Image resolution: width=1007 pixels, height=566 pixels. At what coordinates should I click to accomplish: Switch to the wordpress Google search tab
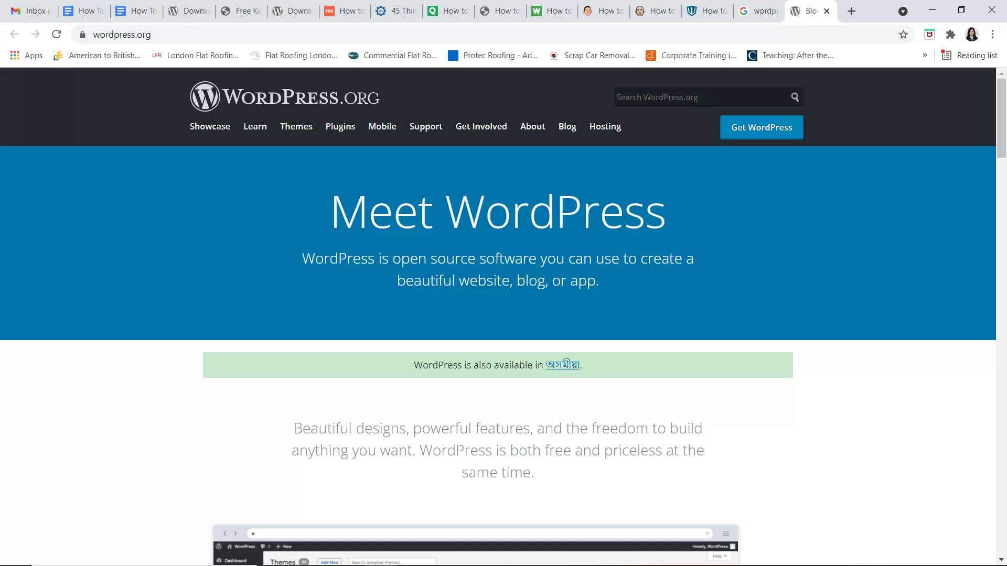pos(757,10)
